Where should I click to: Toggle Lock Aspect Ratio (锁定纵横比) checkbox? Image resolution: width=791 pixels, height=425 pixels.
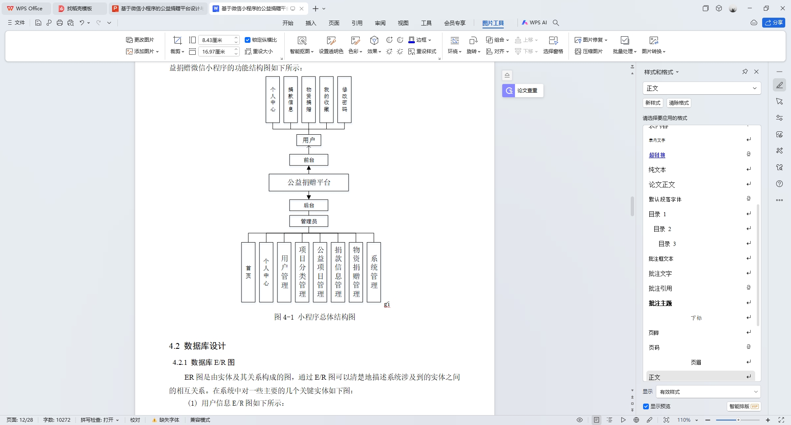248,40
